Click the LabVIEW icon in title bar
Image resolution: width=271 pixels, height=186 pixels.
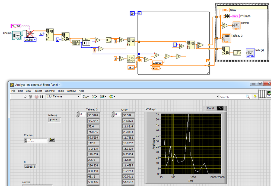(12, 85)
